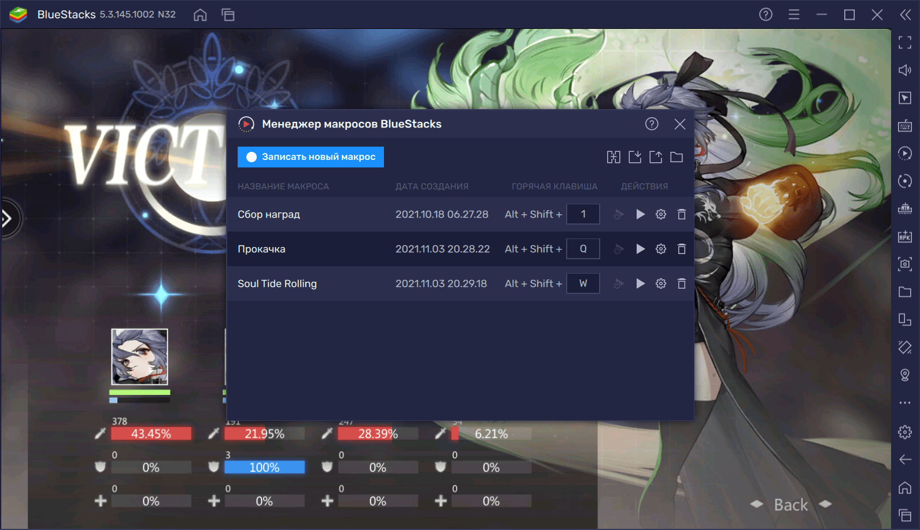Play the Сбор наград macro

click(x=640, y=214)
